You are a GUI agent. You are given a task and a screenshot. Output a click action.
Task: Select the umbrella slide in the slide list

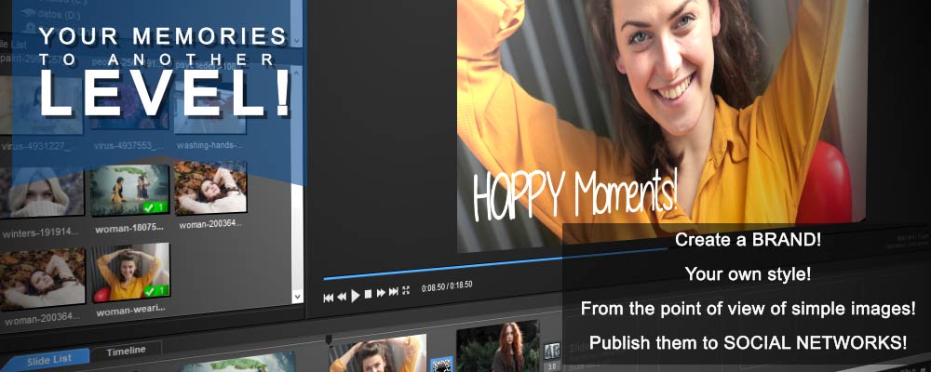pos(236,362)
